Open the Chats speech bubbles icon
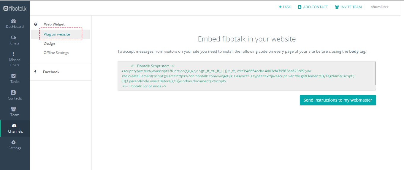Screen dimensions: 404x170 tap(14, 38)
